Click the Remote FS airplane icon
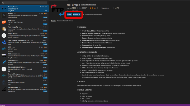Image resolution: width=190 pixels, height=106 pixels. tap(4, 62)
